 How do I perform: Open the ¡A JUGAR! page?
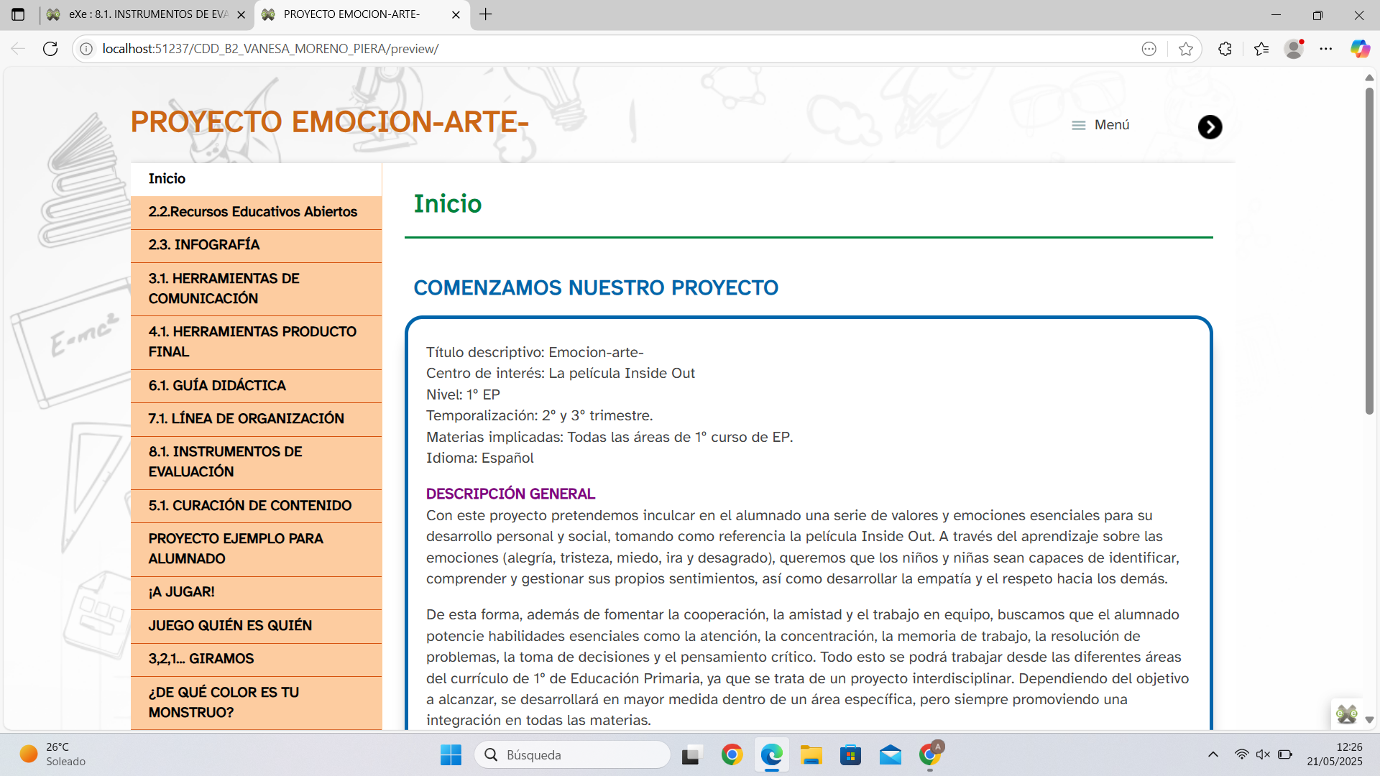point(256,592)
